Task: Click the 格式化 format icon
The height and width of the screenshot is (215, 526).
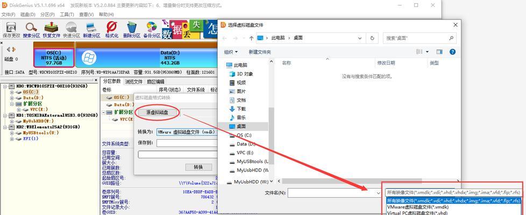Action: tap(112, 30)
